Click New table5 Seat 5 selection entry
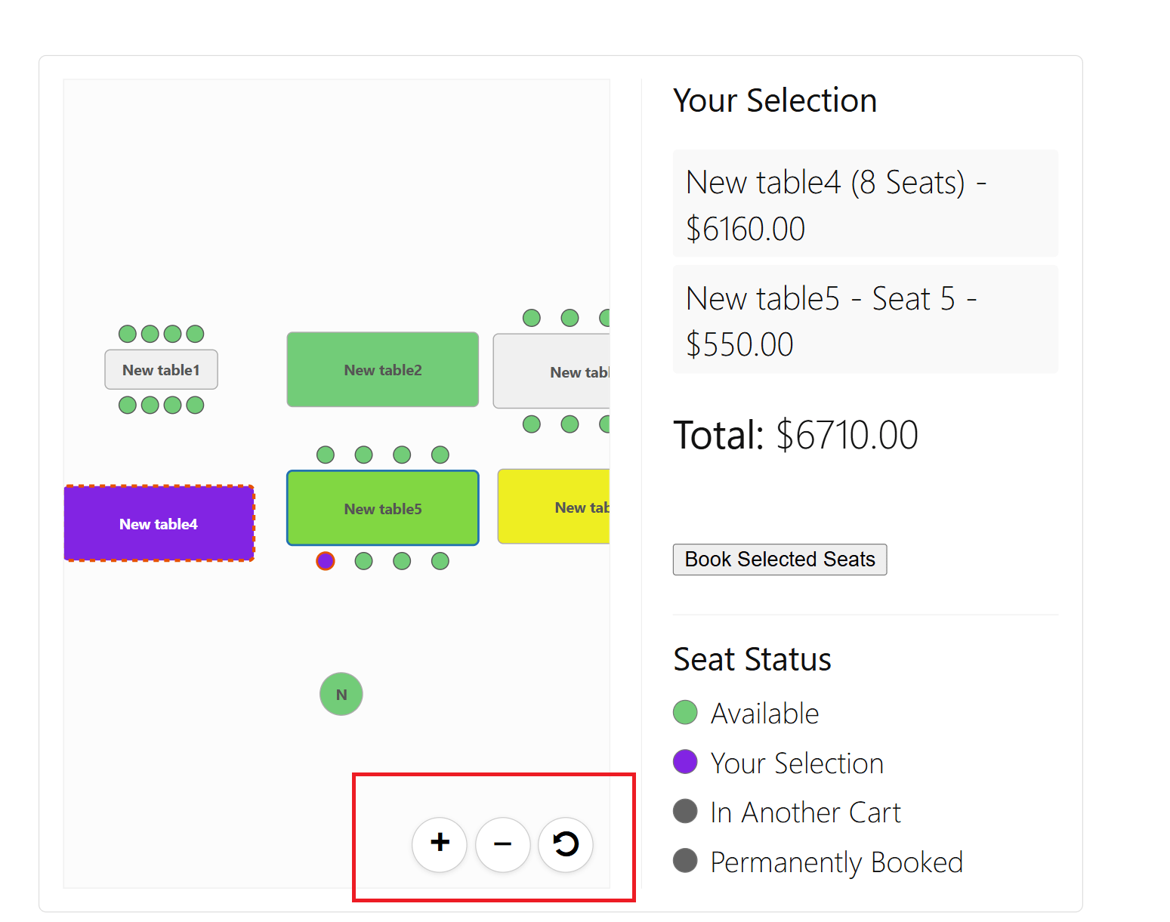 click(865, 320)
